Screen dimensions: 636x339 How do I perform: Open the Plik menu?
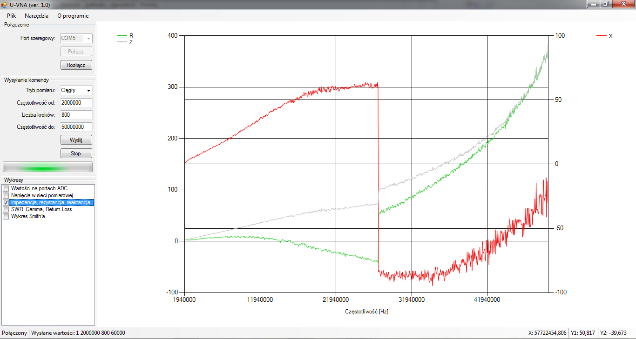(x=11, y=15)
